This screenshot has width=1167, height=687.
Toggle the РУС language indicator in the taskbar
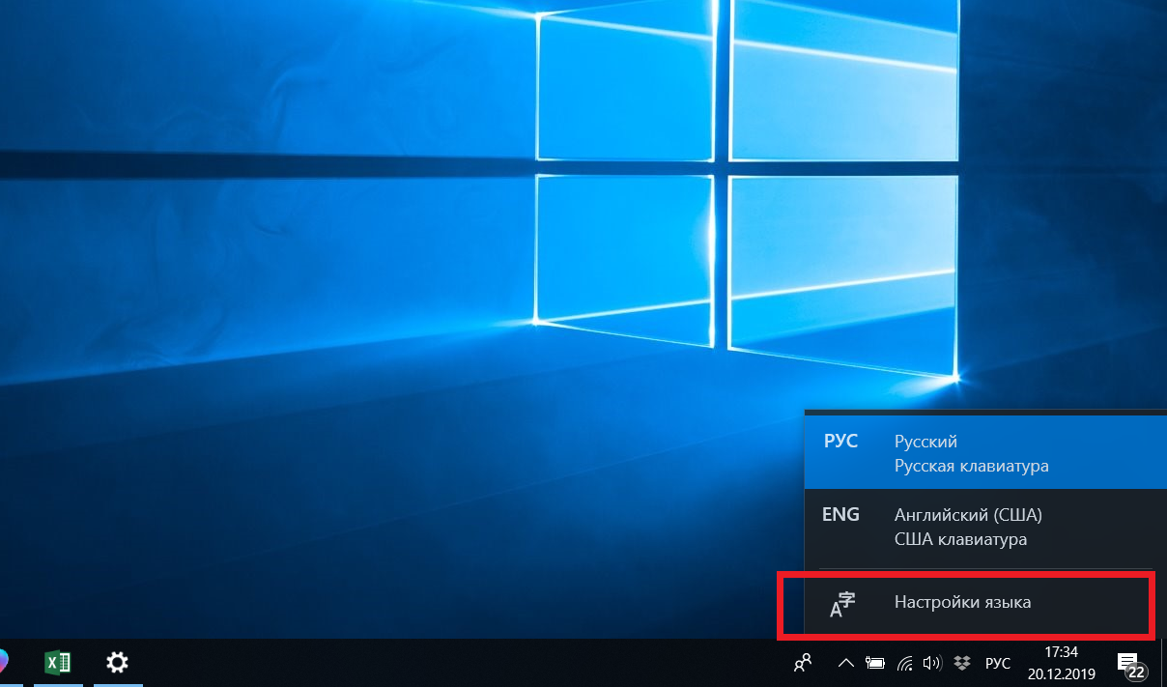click(x=998, y=664)
